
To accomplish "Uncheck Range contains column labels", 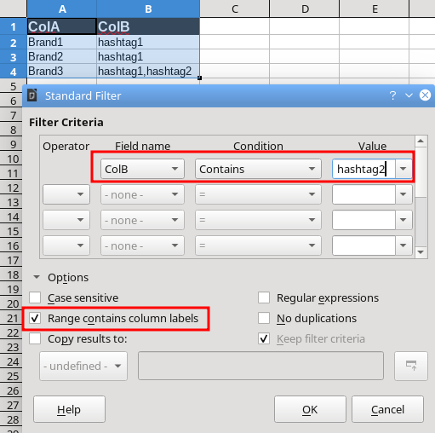I will 35,318.
